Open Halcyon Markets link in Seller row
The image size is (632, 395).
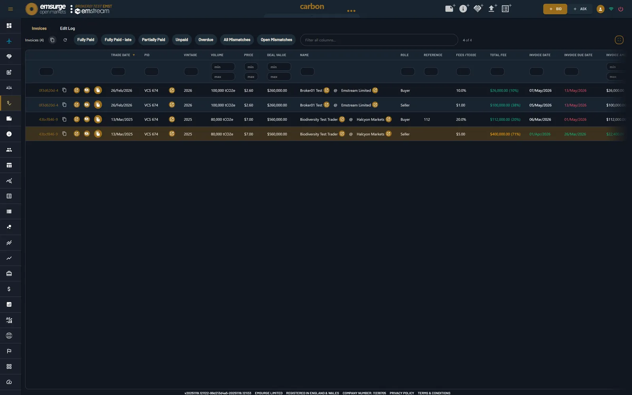388,134
